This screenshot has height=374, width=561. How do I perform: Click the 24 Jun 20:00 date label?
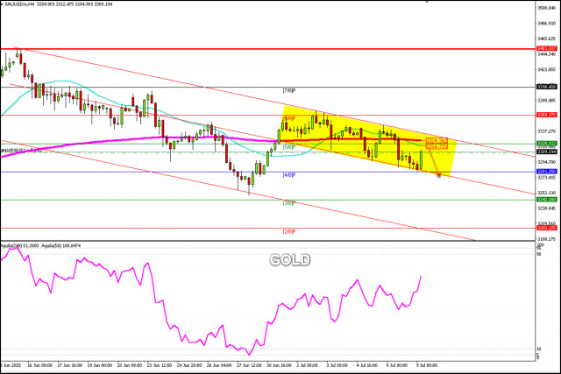(189, 365)
